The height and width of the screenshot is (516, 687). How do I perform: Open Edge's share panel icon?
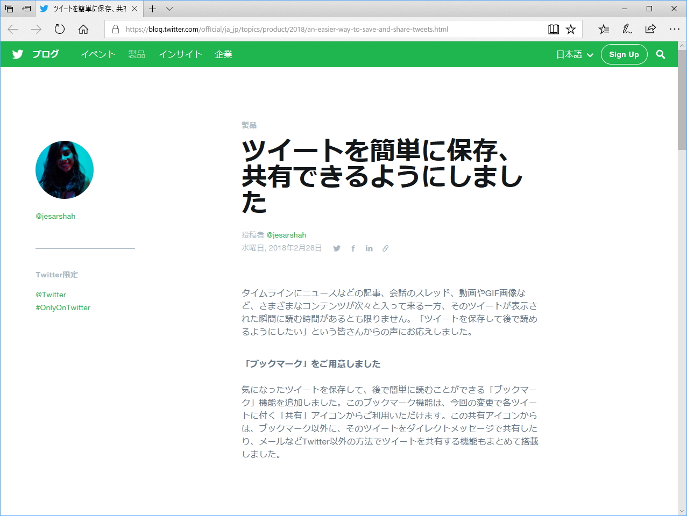tap(650, 29)
